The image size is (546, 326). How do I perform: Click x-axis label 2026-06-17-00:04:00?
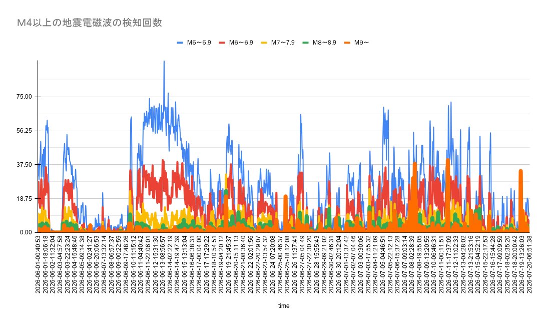click(x=199, y=264)
